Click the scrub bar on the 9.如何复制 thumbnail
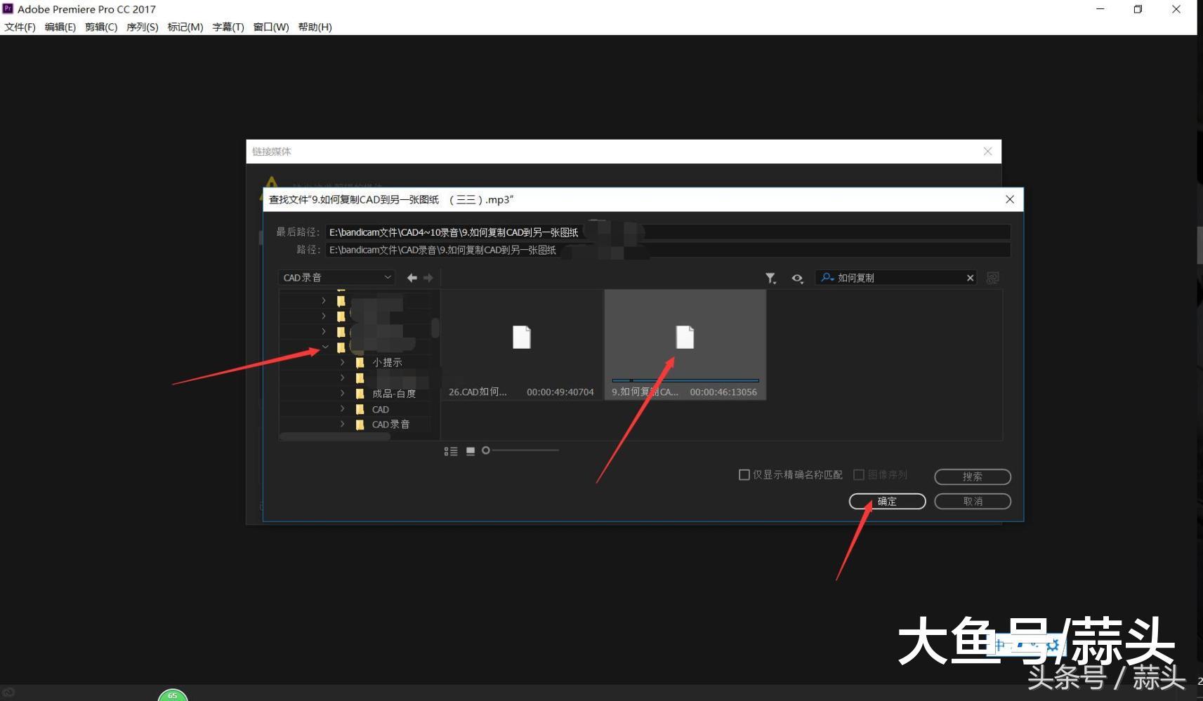The height and width of the screenshot is (701, 1203). point(685,380)
